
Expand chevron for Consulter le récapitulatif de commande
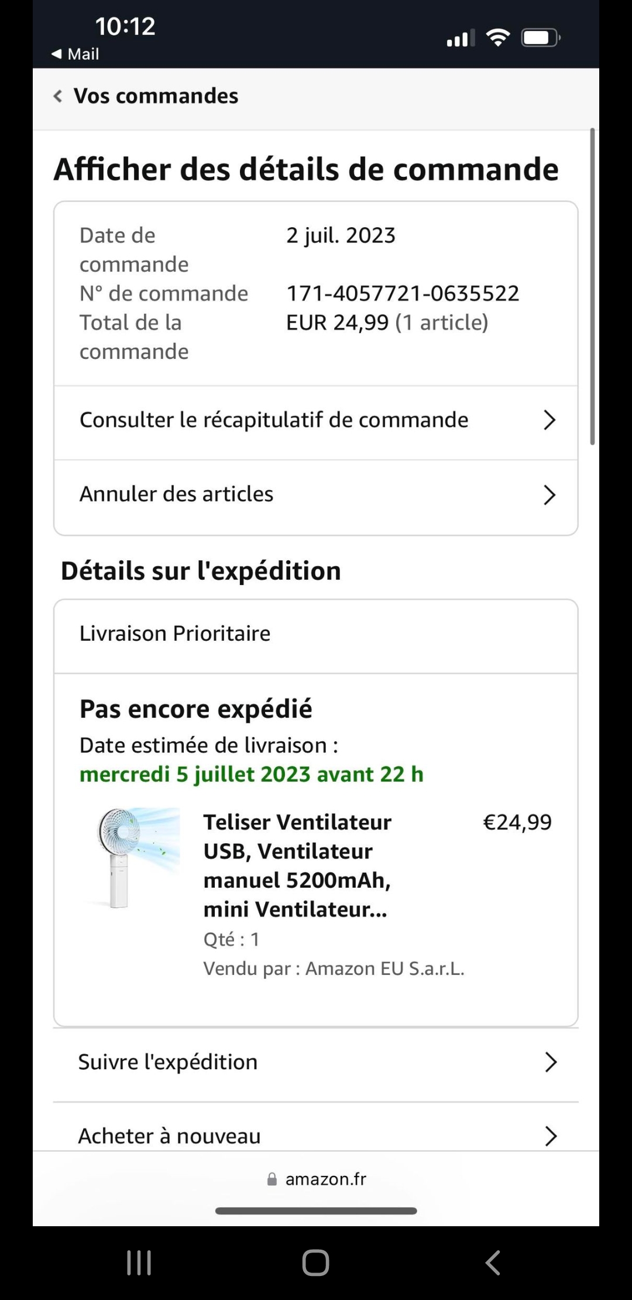tap(549, 420)
